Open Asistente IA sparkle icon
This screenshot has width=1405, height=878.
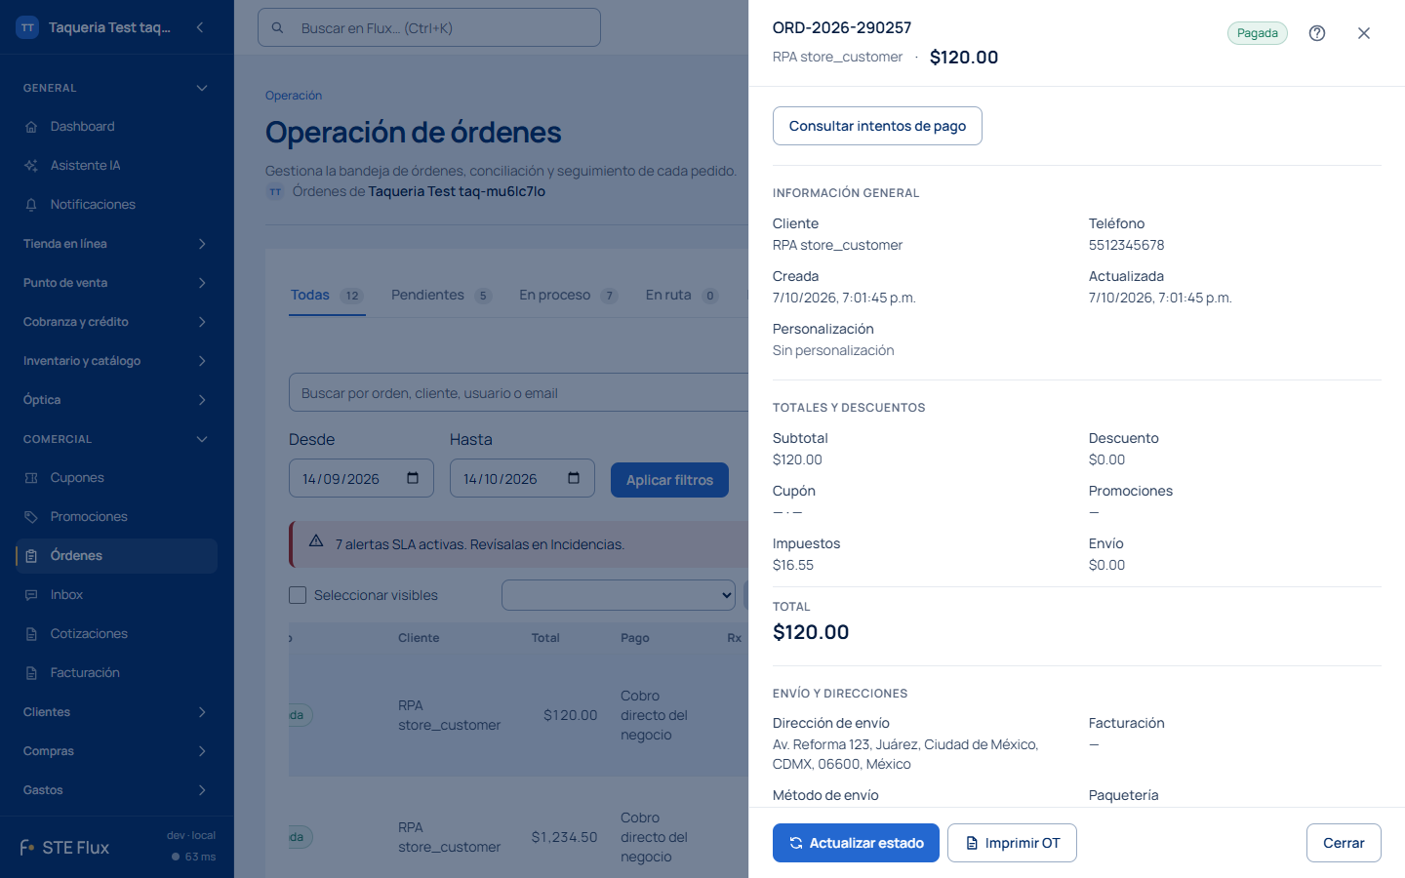(x=31, y=166)
